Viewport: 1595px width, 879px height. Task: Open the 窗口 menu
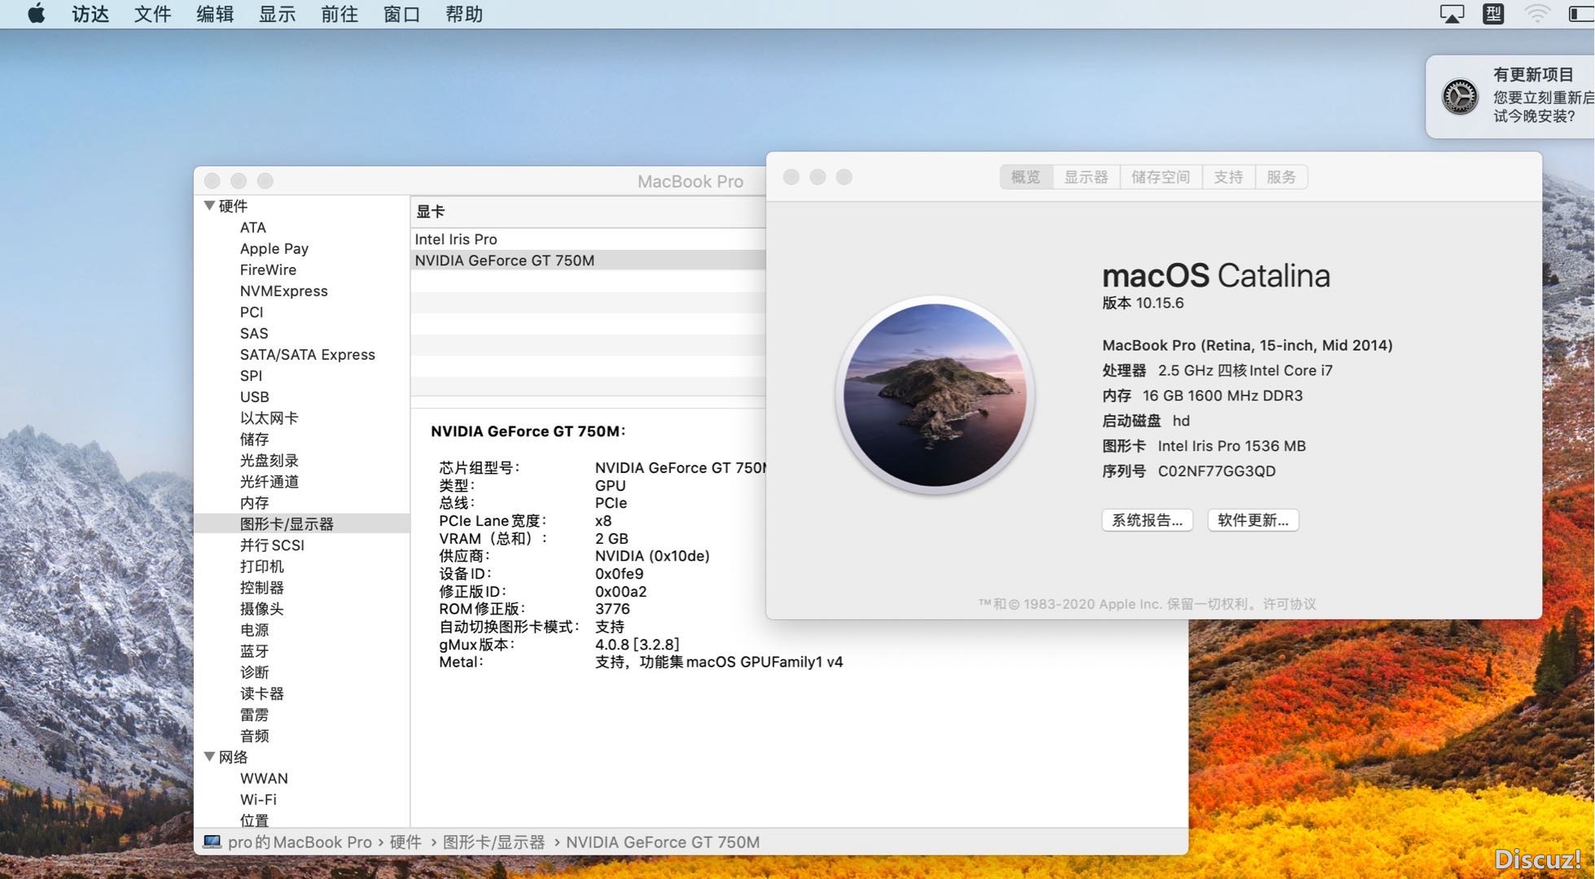click(x=401, y=14)
